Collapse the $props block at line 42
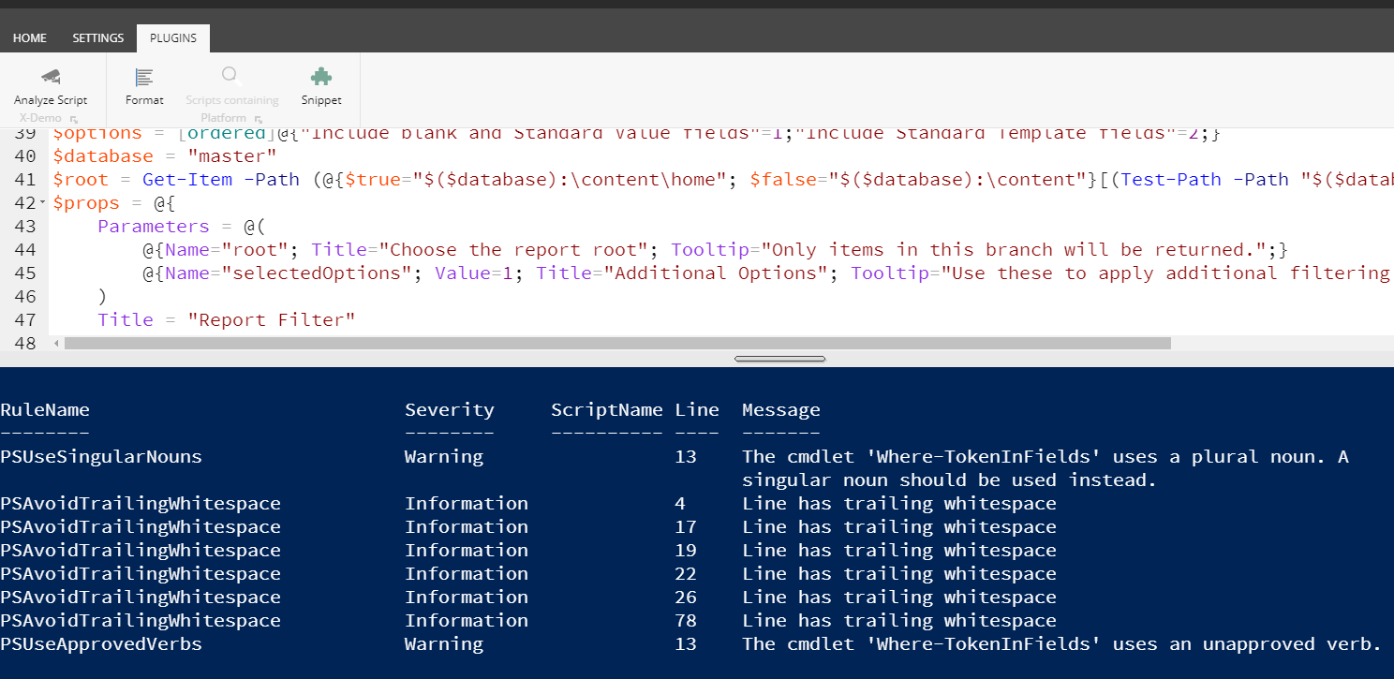The height and width of the screenshot is (679, 1394). click(x=44, y=203)
